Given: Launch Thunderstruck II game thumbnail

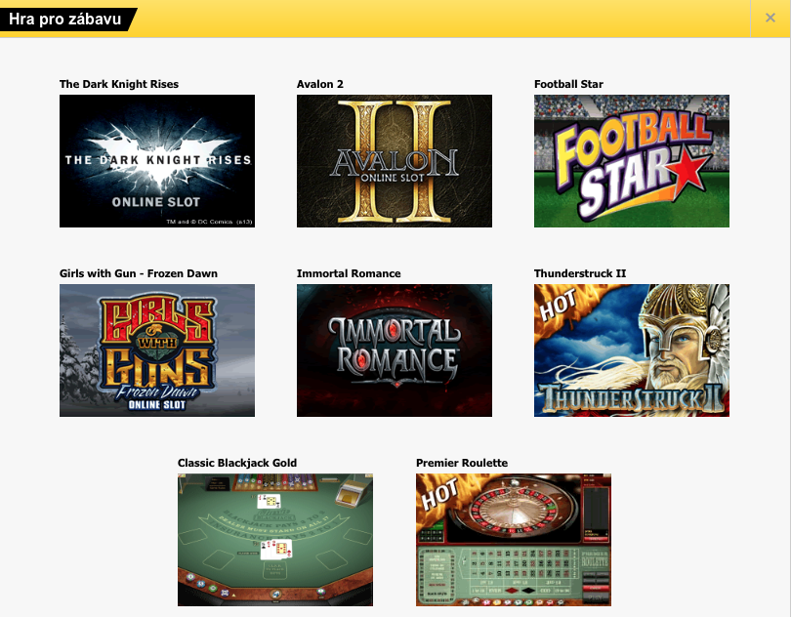Looking at the screenshot, I should 632,350.
